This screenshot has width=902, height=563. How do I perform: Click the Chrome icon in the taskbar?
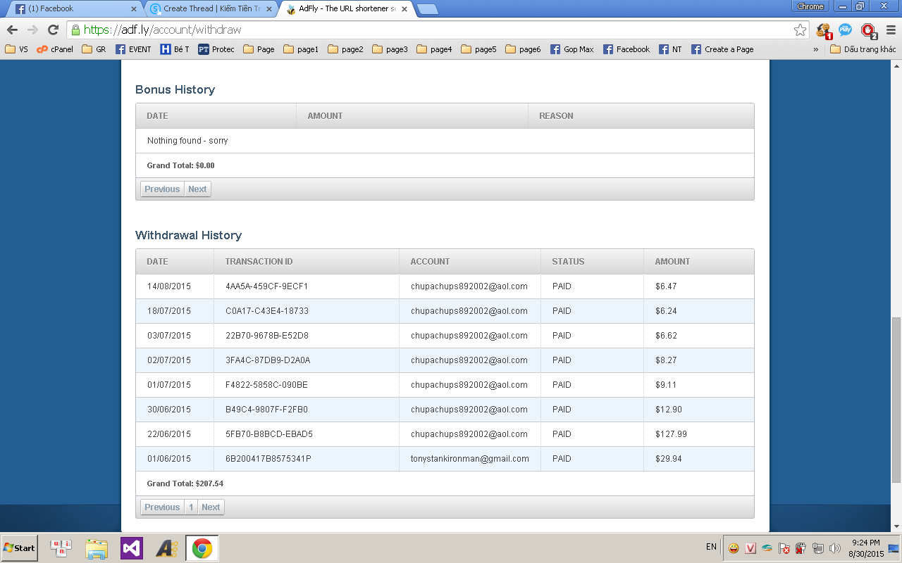tap(202, 548)
